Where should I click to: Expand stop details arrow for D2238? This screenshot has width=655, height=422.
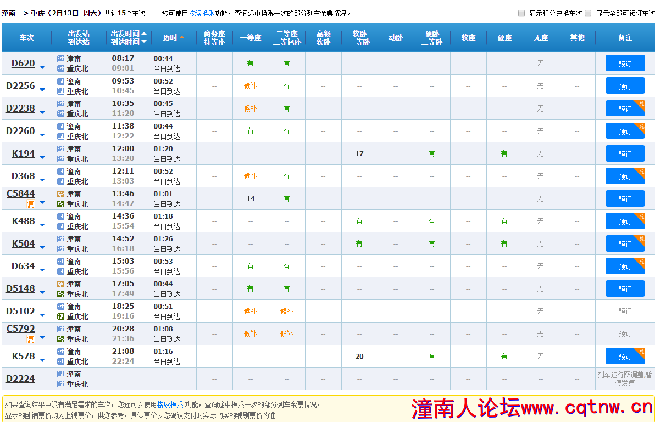[x=42, y=113]
